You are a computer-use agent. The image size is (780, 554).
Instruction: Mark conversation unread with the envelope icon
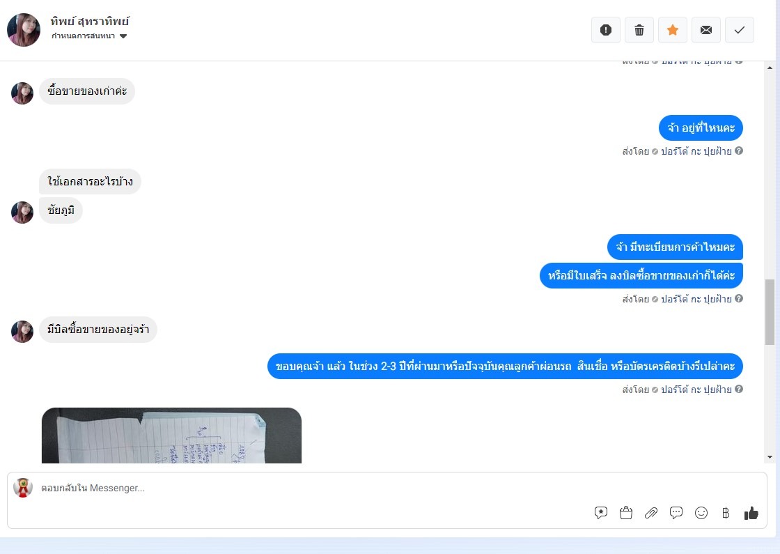[x=706, y=30]
